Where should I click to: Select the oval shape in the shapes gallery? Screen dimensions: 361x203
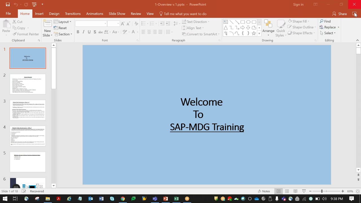coord(248,22)
